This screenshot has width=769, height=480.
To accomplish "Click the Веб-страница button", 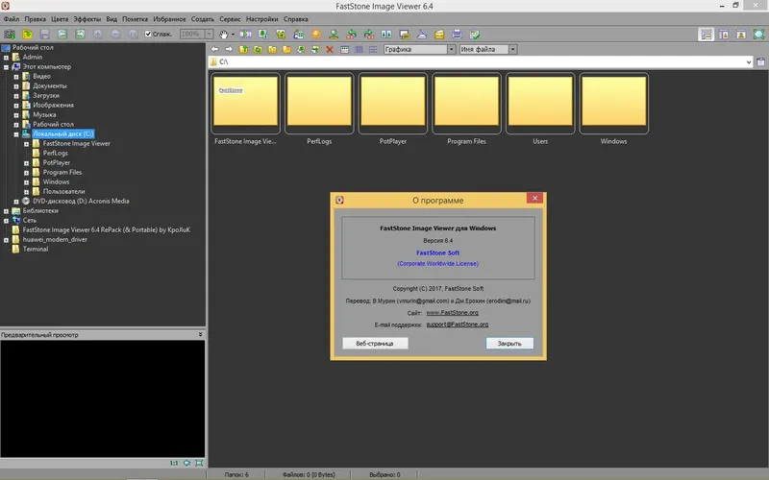I will pyautogui.click(x=375, y=344).
